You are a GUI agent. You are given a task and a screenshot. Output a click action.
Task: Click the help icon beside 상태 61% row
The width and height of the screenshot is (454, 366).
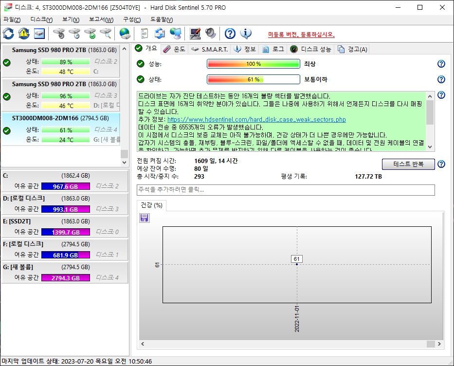coord(441,79)
